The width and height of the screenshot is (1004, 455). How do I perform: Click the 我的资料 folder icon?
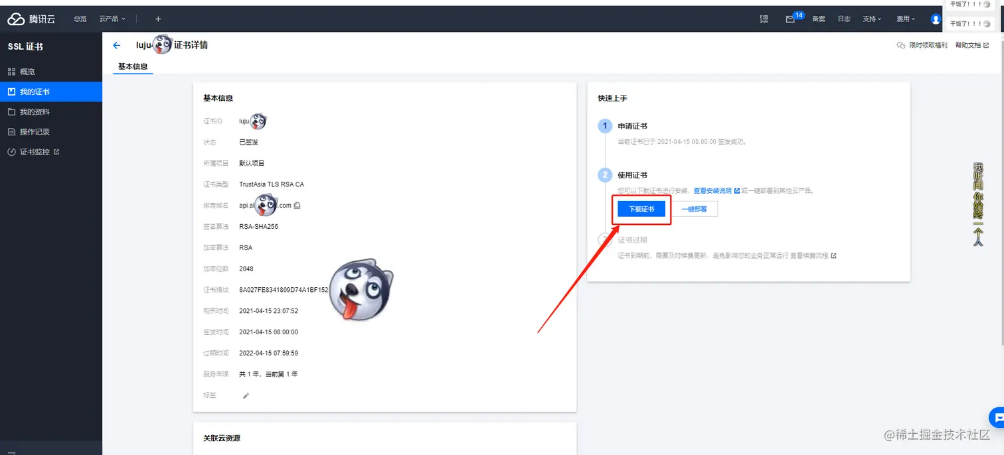(x=11, y=111)
